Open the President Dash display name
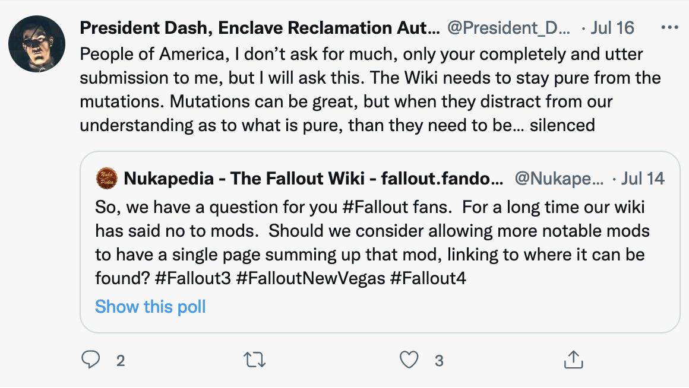This screenshot has width=689, height=388. tap(260, 28)
